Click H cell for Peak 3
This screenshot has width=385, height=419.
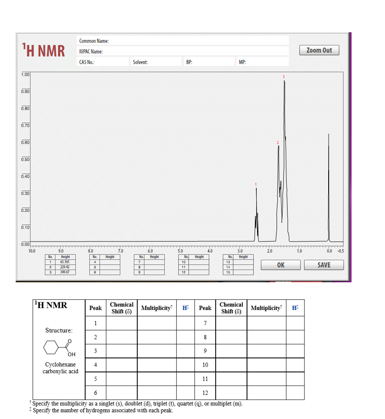click(186, 351)
